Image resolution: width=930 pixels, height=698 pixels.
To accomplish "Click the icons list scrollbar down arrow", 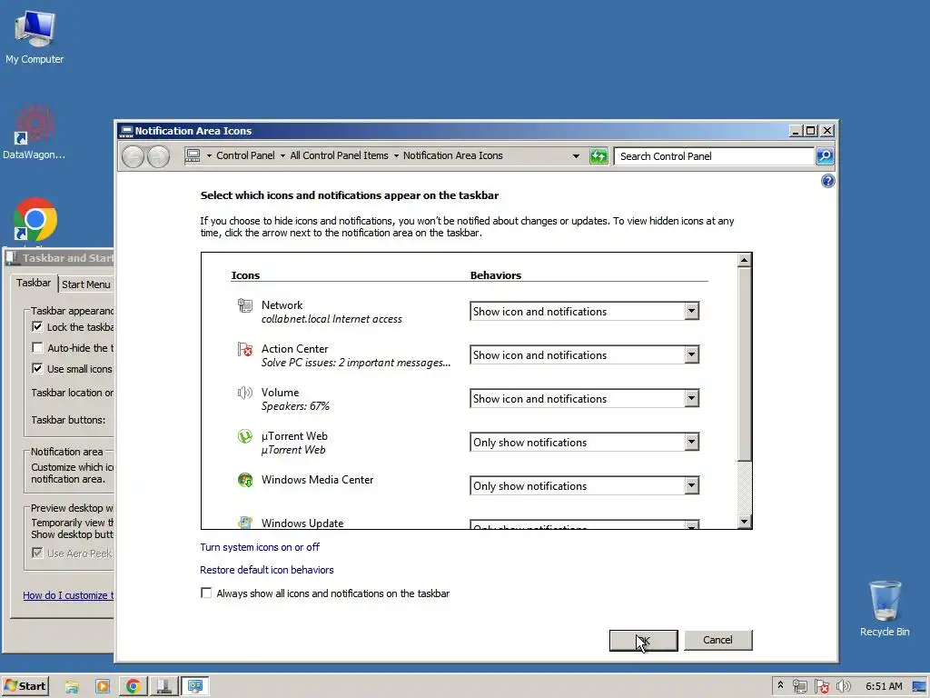I will pyautogui.click(x=745, y=522).
